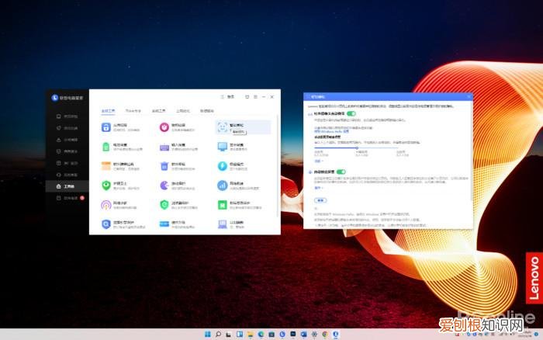This screenshot has height=340, width=543.
Task: Click the shield icon in manager title bar
Action: (x=247, y=97)
